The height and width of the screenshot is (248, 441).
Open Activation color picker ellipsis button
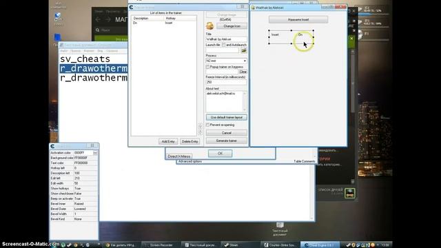click(x=95, y=153)
